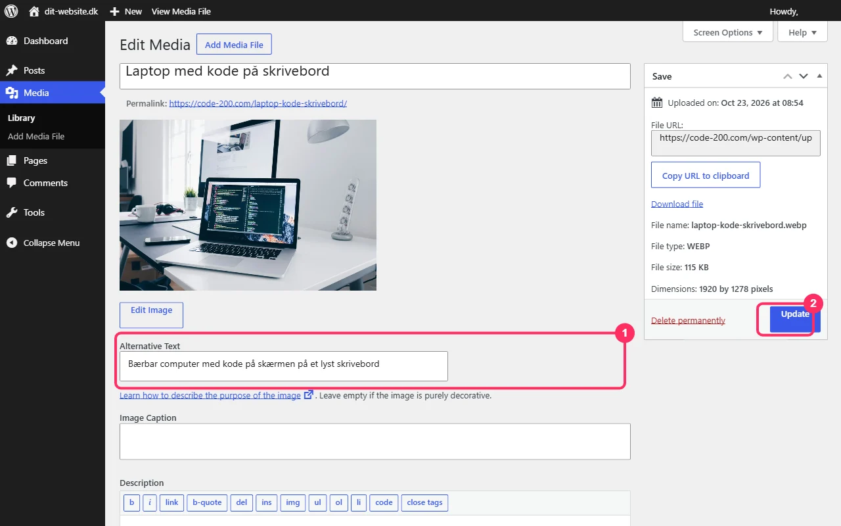The height and width of the screenshot is (526, 841).
Task: Click the bold 'b' quicktag button
Action: click(131, 503)
